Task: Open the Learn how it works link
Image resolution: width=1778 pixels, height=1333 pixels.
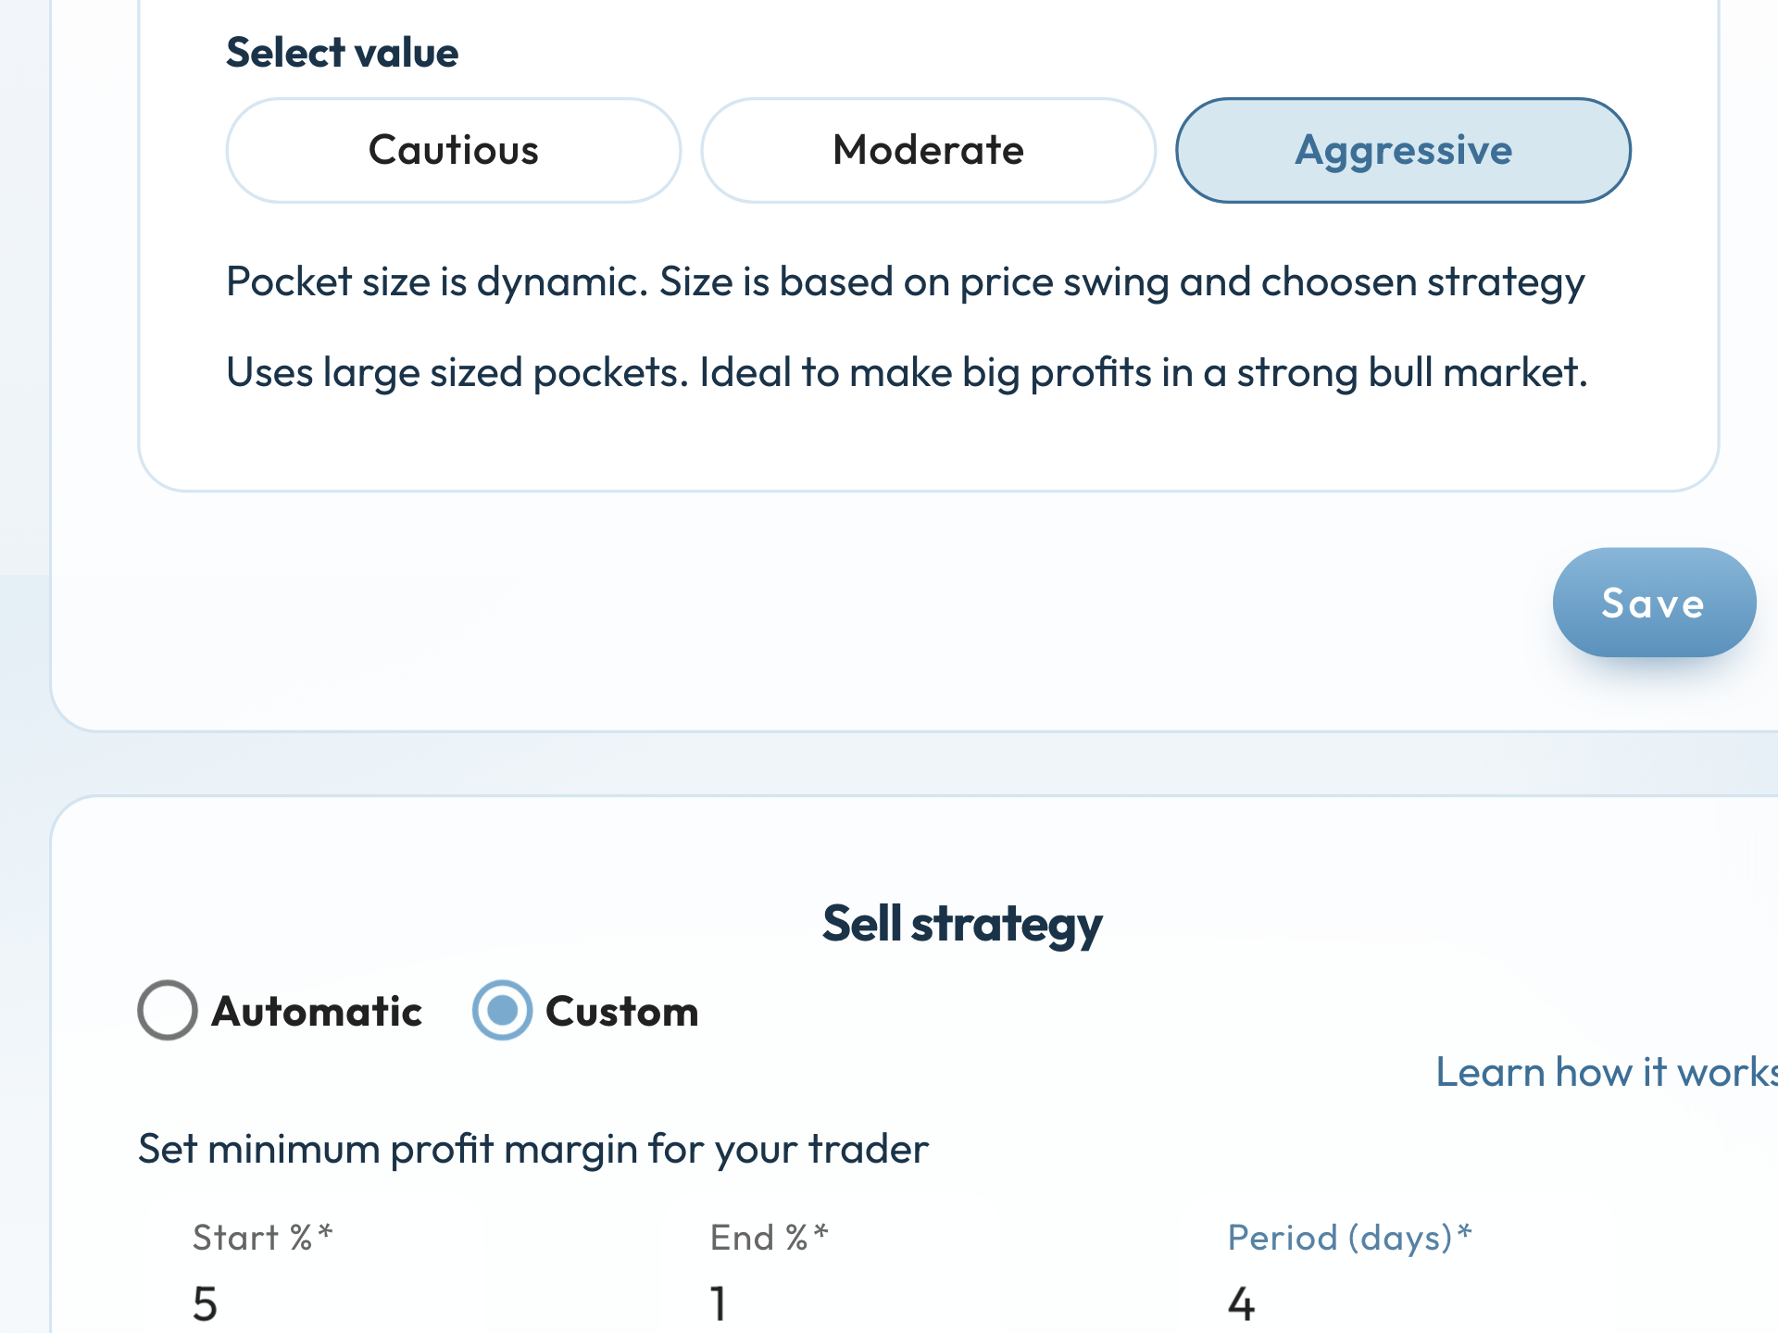Action: click(1607, 1072)
